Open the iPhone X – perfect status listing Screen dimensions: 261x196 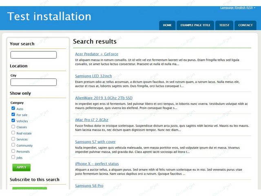[x=97, y=164]
